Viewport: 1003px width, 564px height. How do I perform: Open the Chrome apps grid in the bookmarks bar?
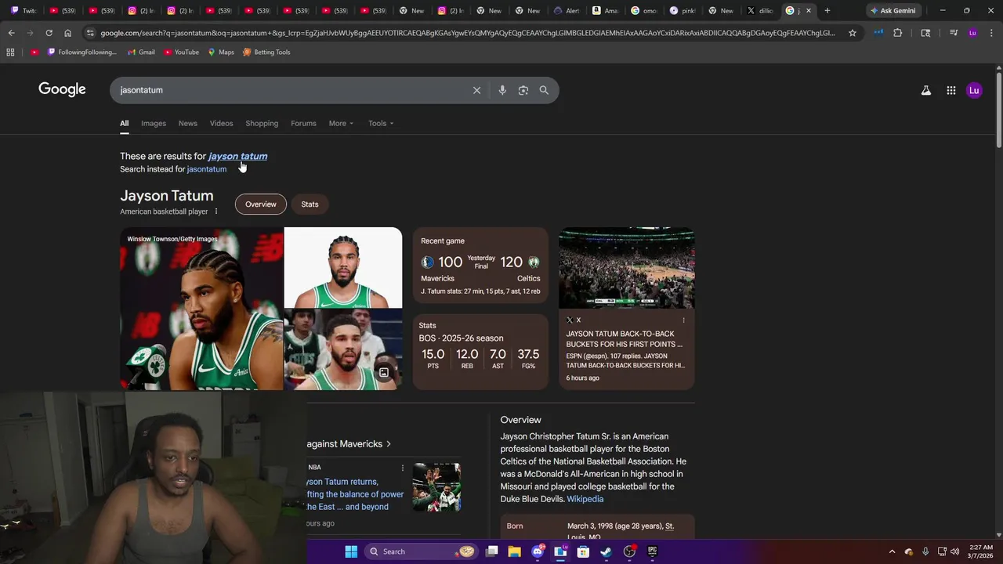click(10, 52)
